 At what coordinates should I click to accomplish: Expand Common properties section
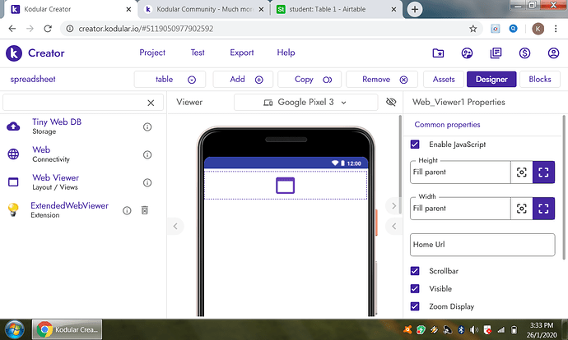447,125
